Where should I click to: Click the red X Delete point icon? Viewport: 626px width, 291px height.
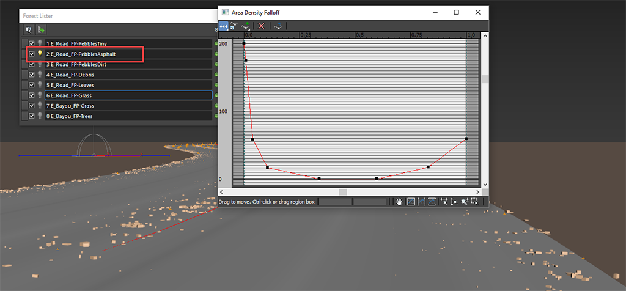[x=261, y=26]
